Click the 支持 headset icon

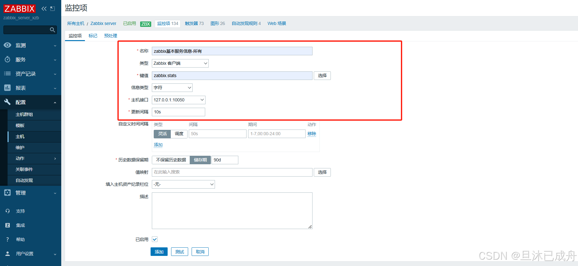coord(8,211)
